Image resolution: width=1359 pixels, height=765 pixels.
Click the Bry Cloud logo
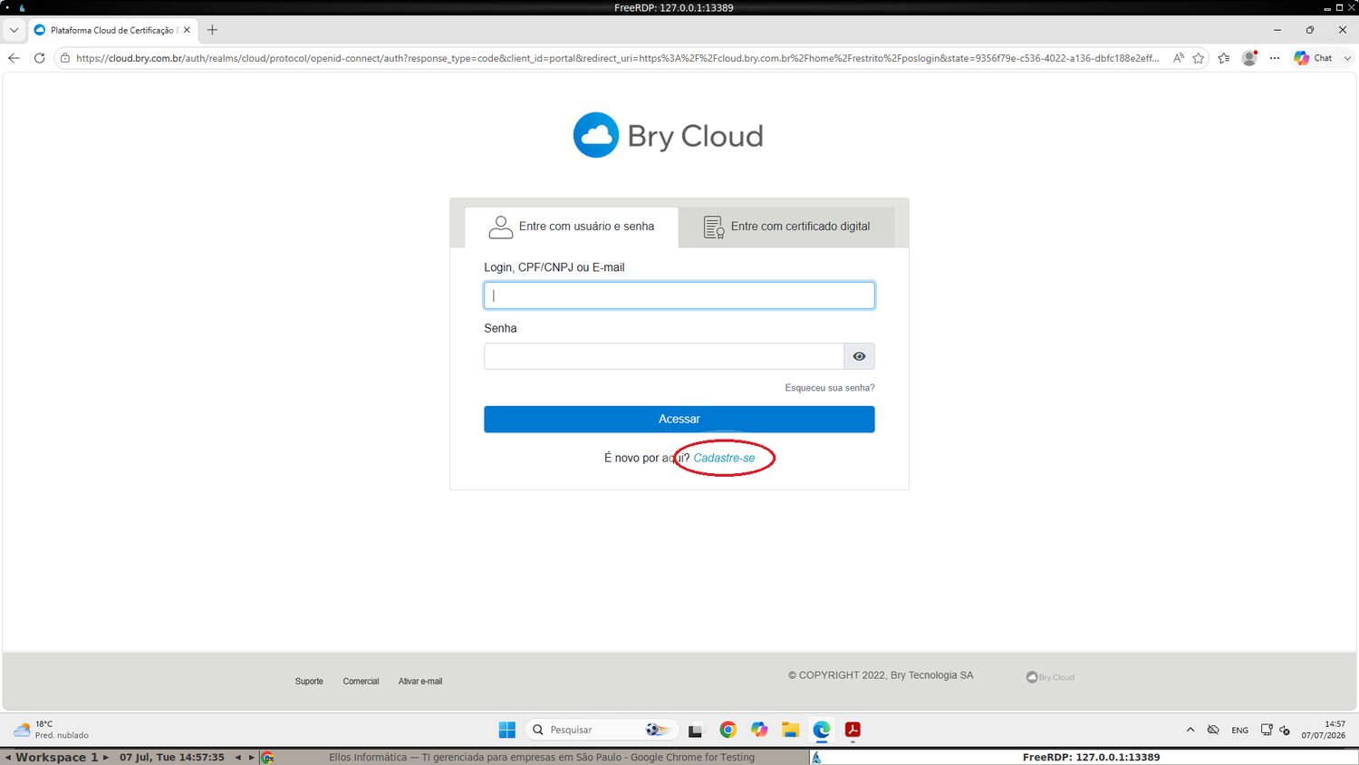point(669,135)
